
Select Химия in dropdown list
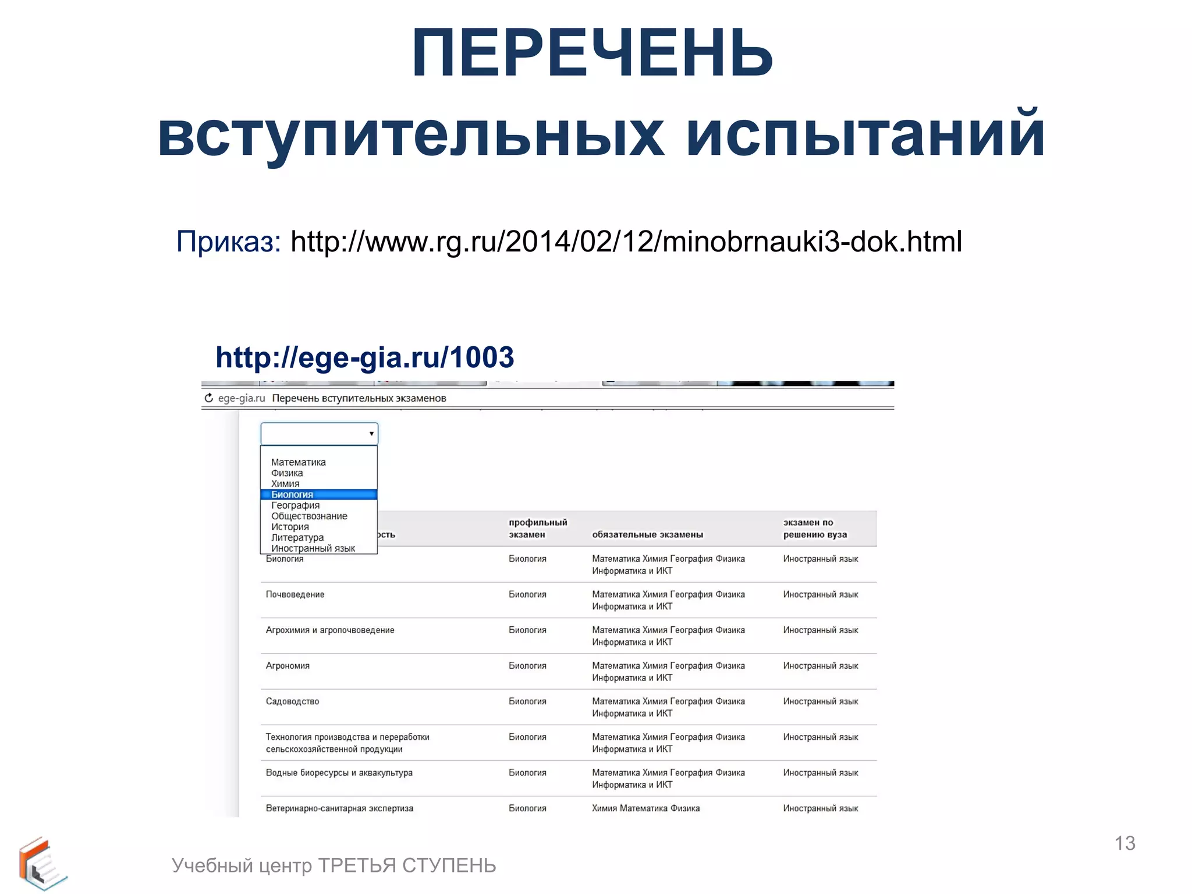tap(285, 484)
